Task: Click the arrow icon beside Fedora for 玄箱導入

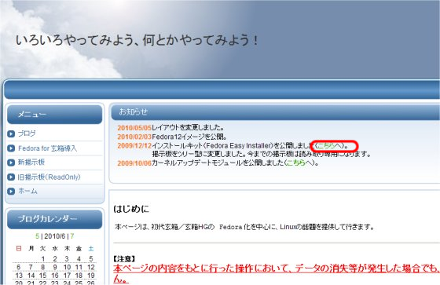Action: point(11,148)
